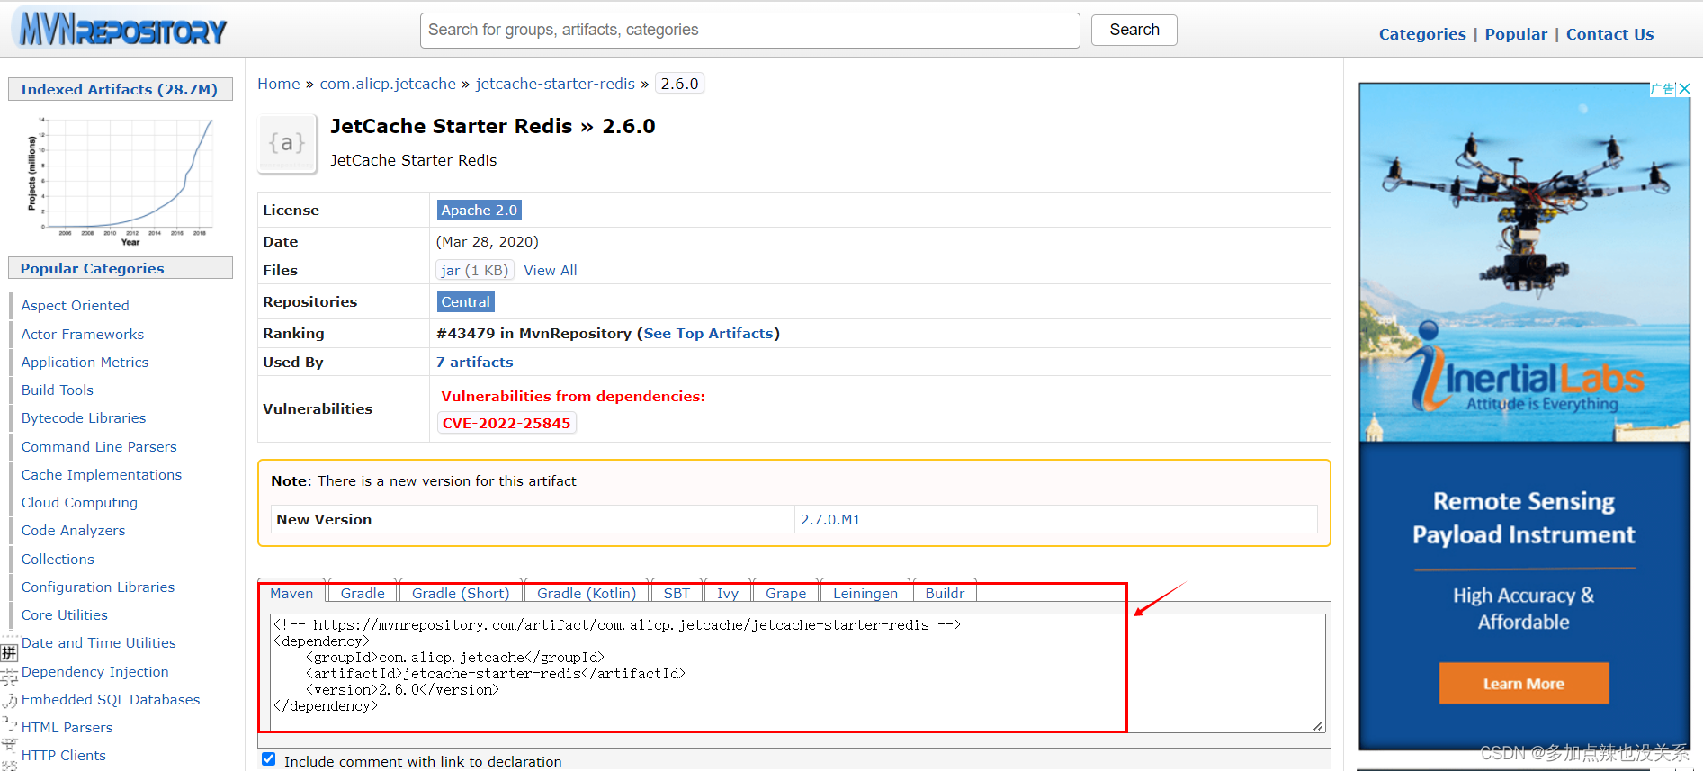
Task: Open Code Analyzers category
Action: pyautogui.click(x=74, y=530)
